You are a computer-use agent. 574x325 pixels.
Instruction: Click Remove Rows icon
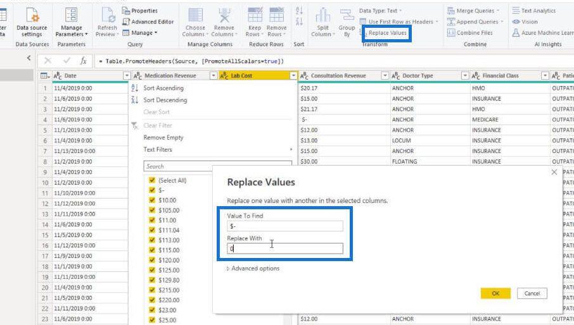click(x=276, y=15)
